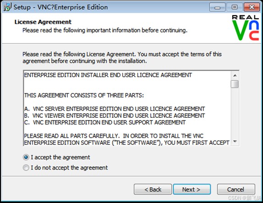Maximize the setup window
This screenshot has width=263, height=203.
pyautogui.click(x=235, y=7)
